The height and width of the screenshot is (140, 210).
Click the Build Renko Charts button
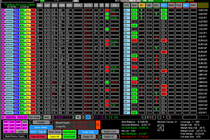[x=15, y=136]
